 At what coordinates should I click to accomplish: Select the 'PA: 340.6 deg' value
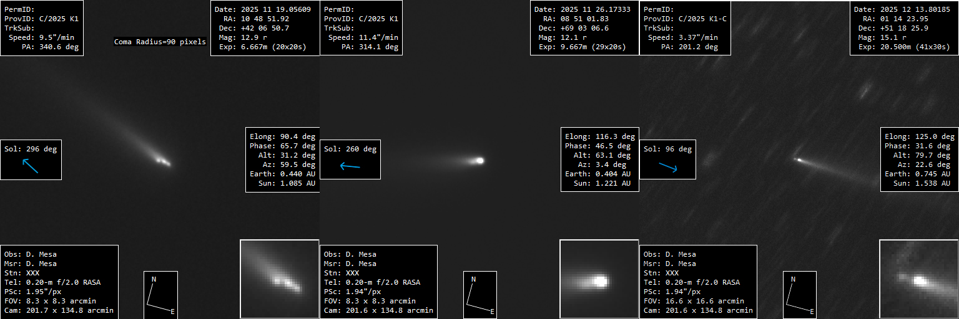pos(52,47)
